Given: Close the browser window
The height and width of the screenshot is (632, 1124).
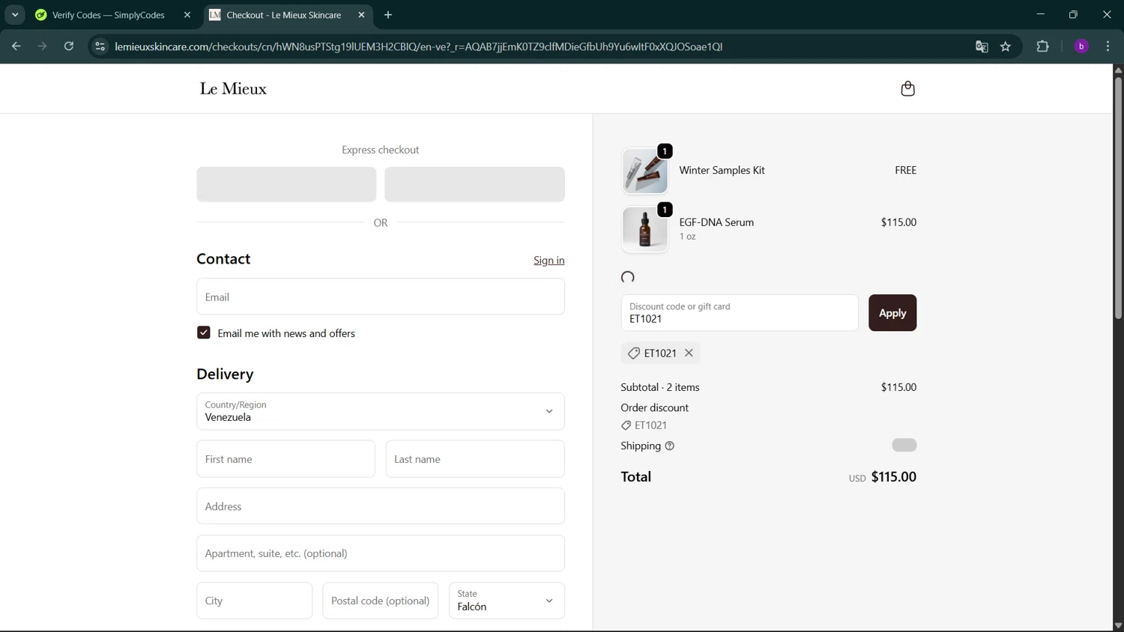Looking at the screenshot, I should (1107, 14).
